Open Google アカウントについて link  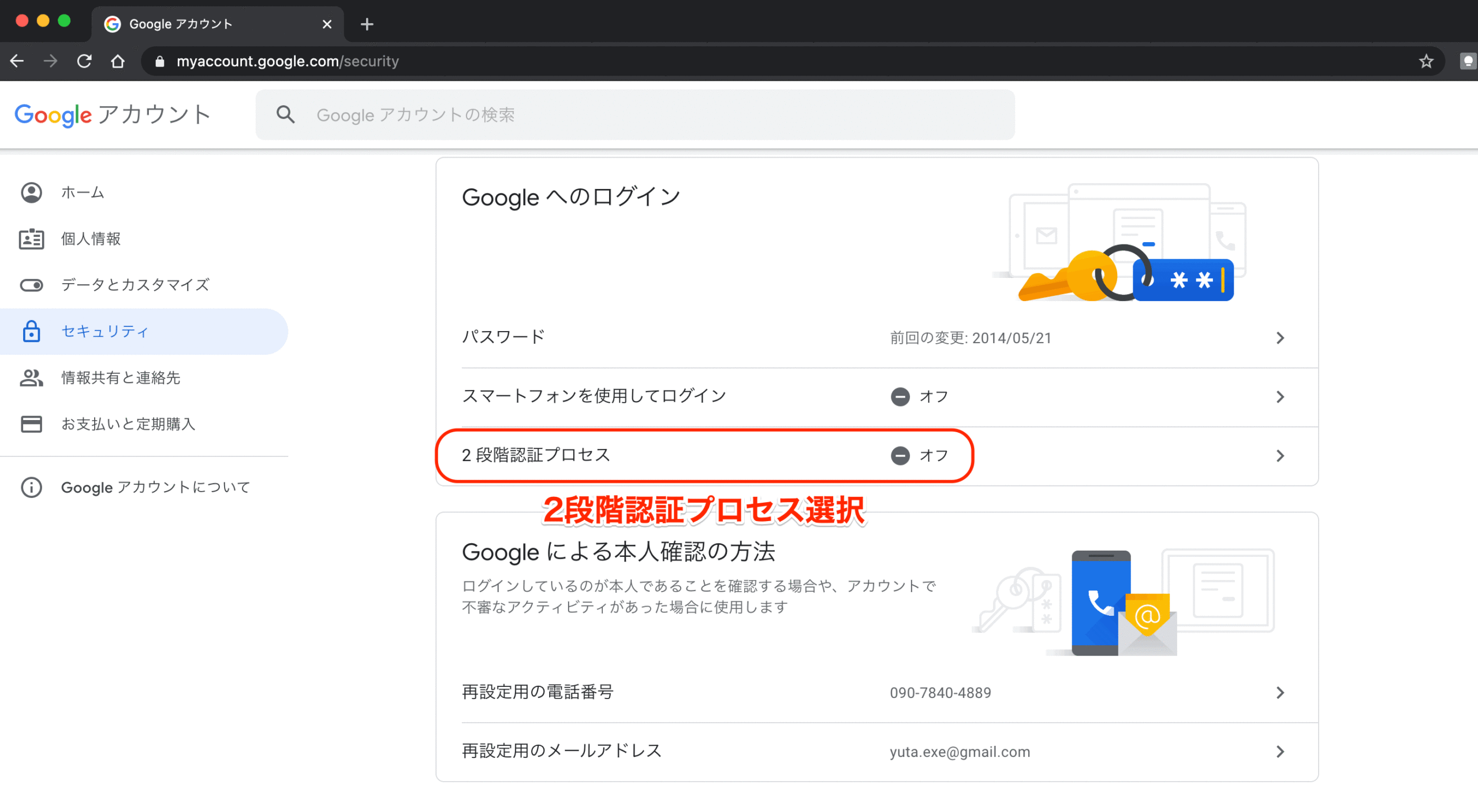point(156,487)
